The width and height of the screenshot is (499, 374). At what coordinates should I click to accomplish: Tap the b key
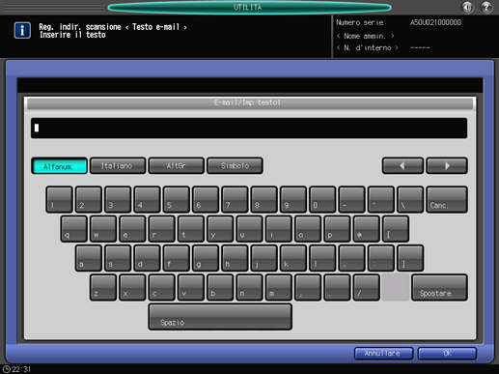coord(220,287)
